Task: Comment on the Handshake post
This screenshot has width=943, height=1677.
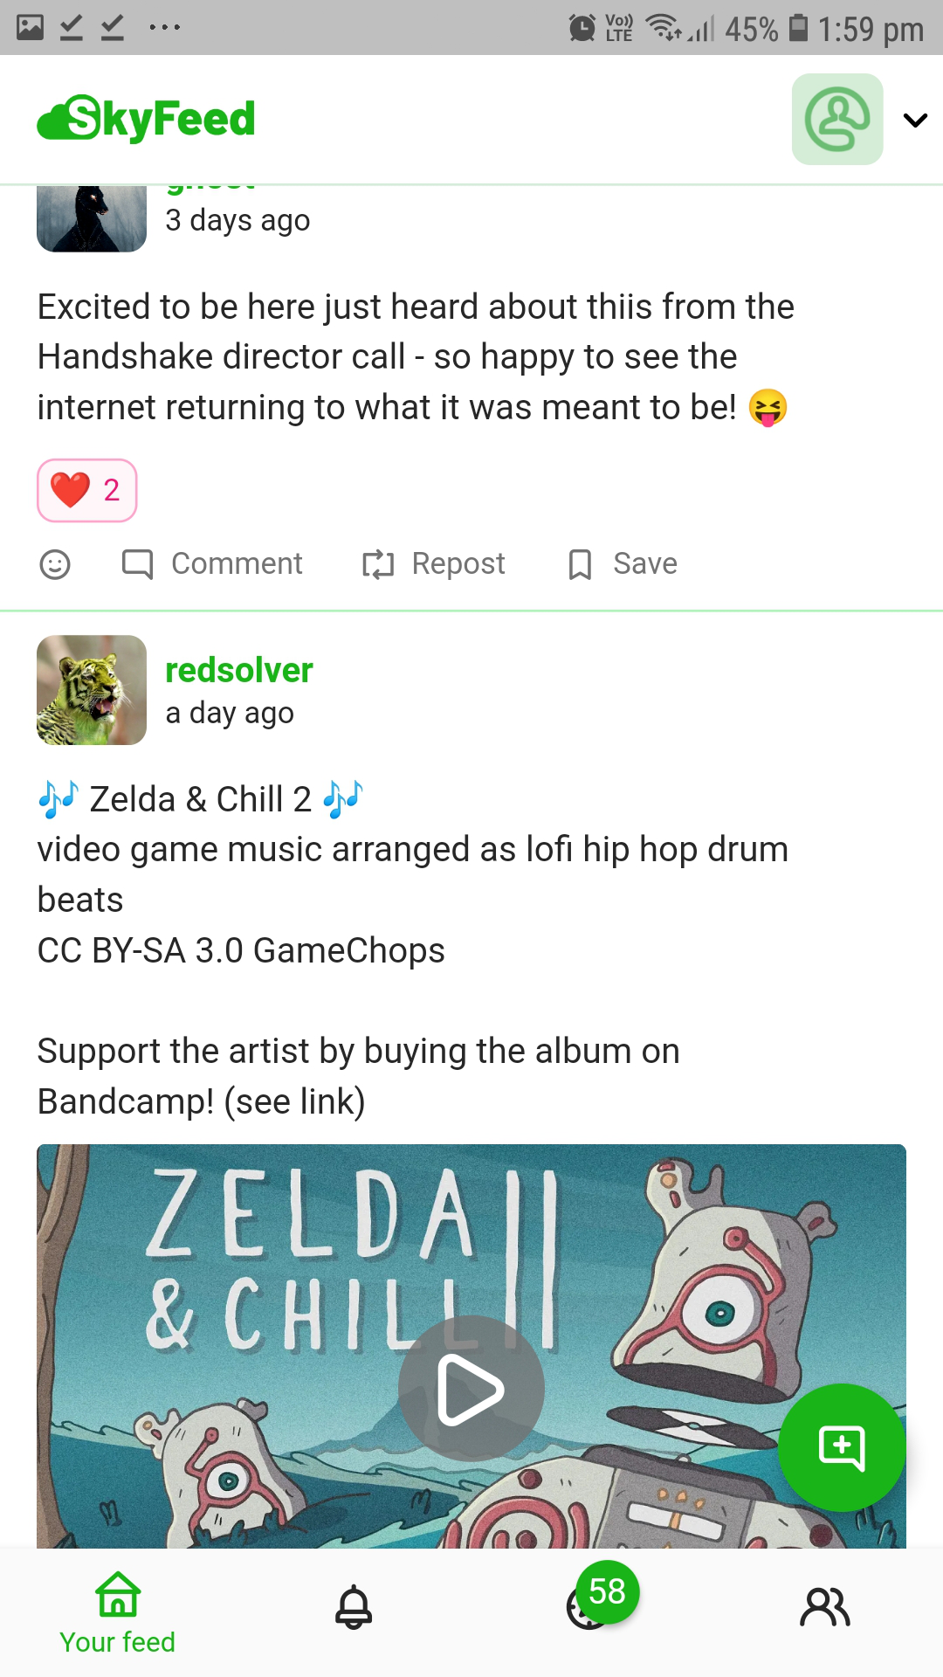Action: [x=212, y=564]
